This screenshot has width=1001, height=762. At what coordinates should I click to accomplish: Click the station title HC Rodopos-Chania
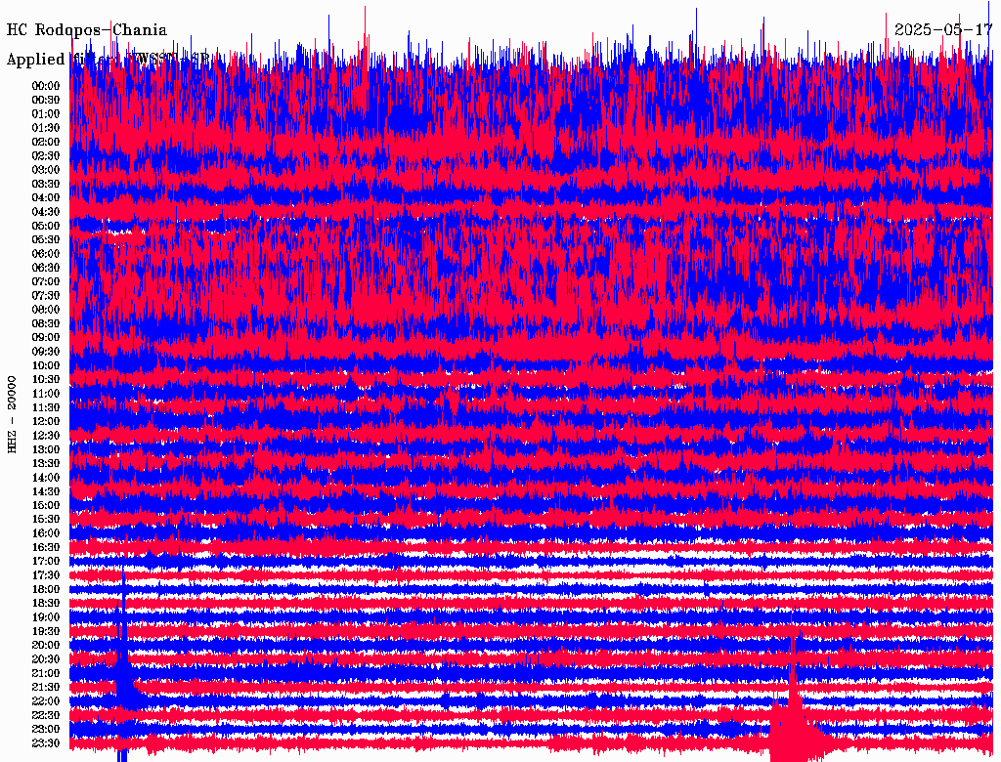(87, 30)
